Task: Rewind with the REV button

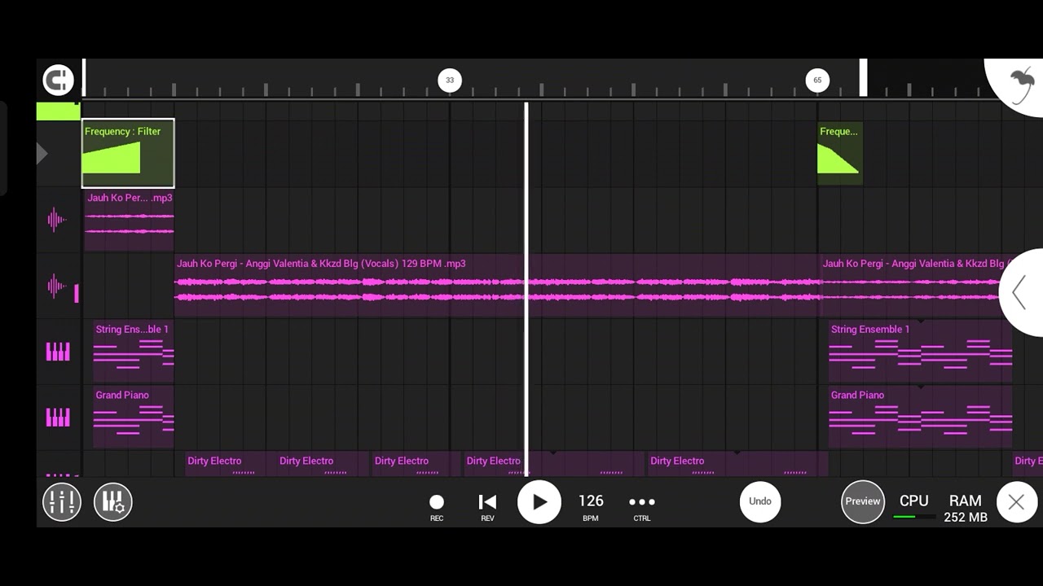Action: [x=487, y=507]
